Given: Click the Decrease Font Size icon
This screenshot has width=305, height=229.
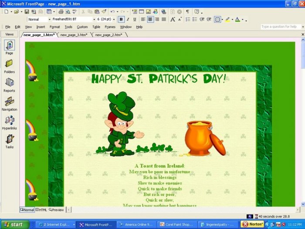Looking at the screenshot, I should point(180,19).
